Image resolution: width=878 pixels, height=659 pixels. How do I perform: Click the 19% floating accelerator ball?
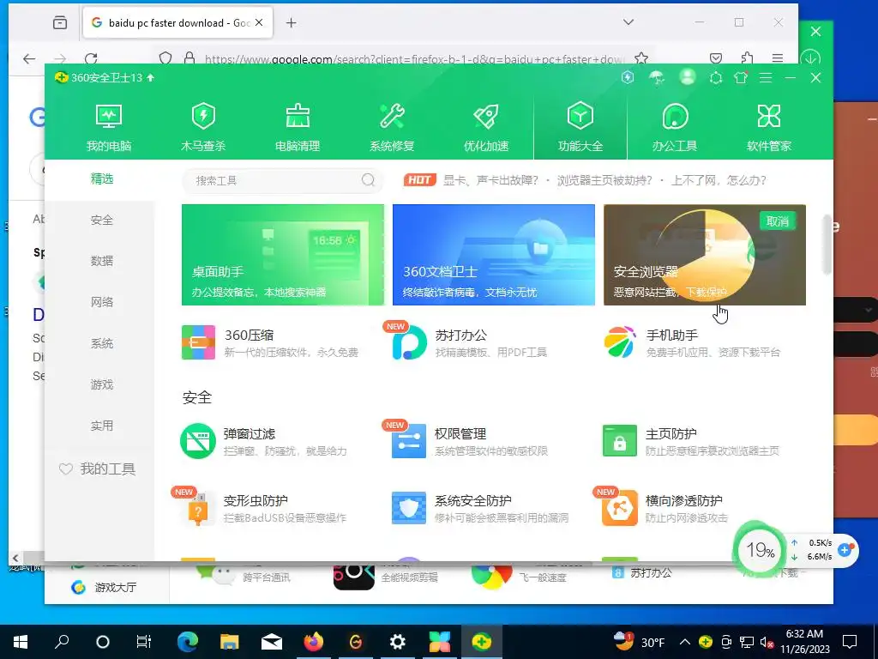tap(760, 550)
